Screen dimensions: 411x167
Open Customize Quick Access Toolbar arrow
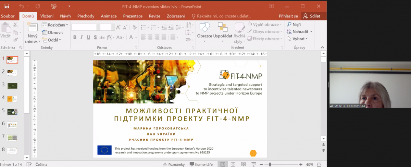(69, 6)
